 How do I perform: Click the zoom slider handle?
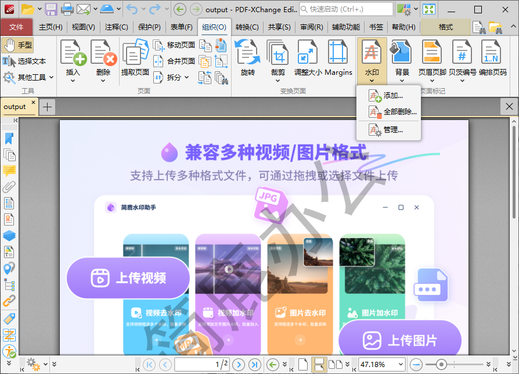pyautogui.click(x=442, y=365)
